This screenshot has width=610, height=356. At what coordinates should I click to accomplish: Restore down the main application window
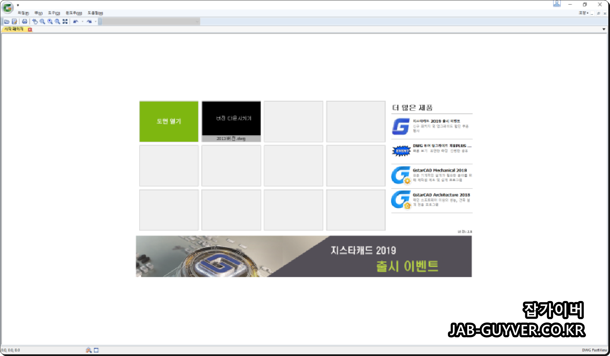pos(585,4)
